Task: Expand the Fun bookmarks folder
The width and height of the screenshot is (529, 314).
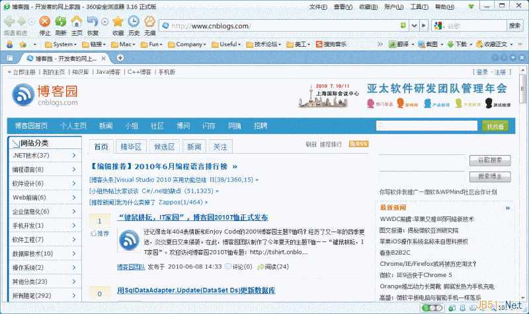Action: pyautogui.click(x=152, y=44)
